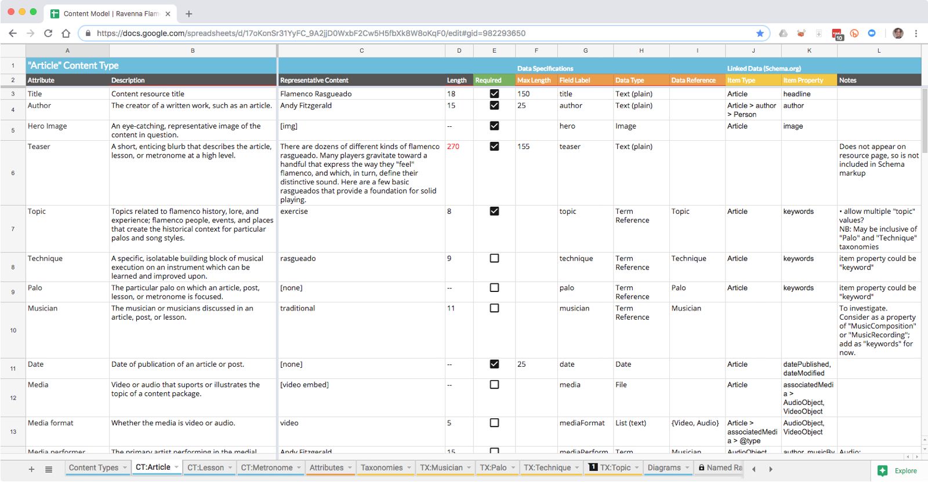Screen dimensions: 928x482
Task: Open the Chrome profile avatar
Action: (x=898, y=34)
